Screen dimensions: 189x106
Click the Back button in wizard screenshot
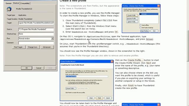point(91,98)
